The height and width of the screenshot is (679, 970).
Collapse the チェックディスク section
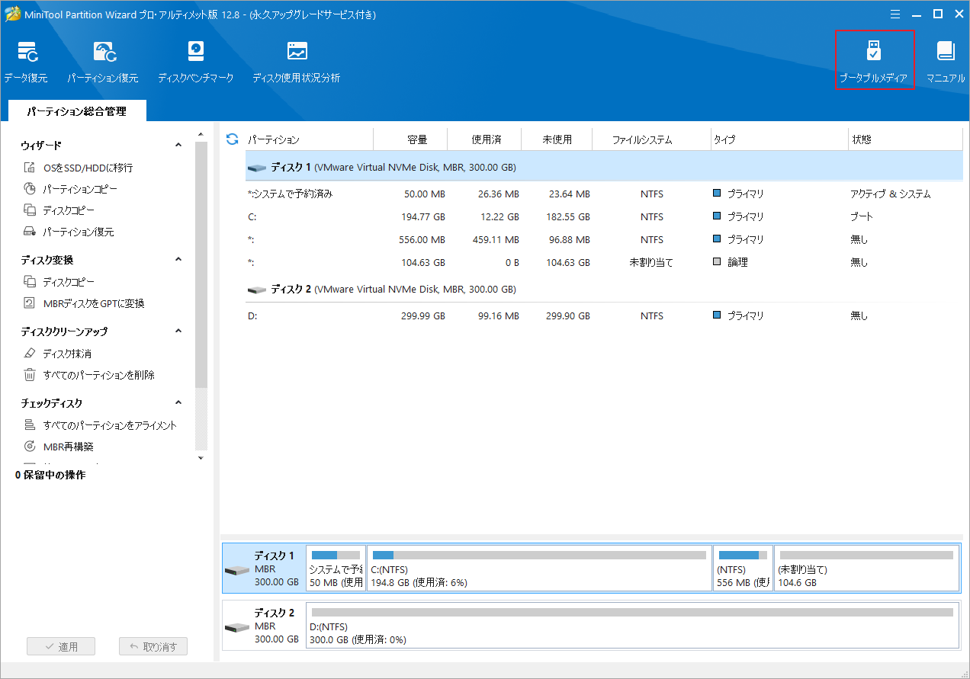click(178, 402)
